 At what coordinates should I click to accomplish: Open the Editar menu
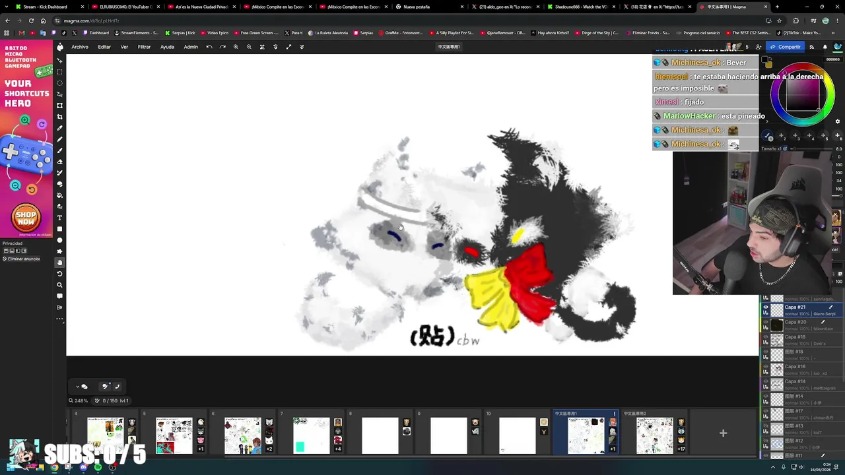pos(104,47)
